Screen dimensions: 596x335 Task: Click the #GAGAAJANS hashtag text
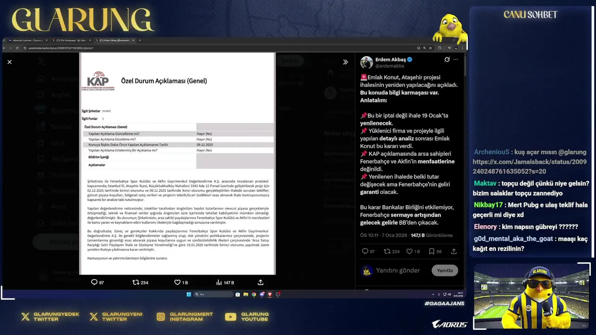pyautogui.click(x=444, y=303)
